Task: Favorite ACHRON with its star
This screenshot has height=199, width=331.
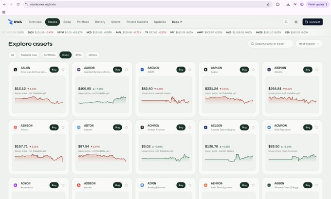Action: (x=190, y=127)
